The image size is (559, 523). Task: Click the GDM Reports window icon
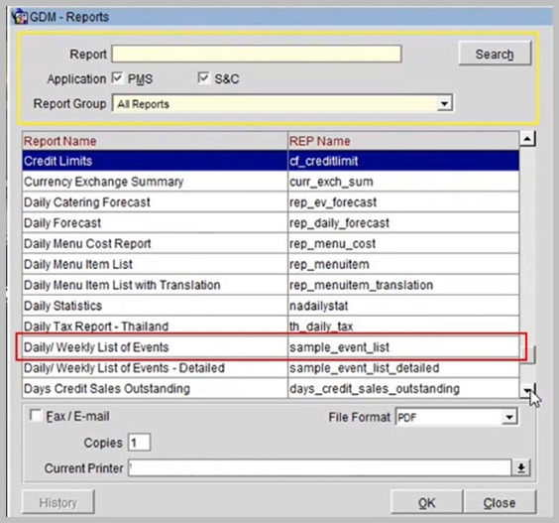click(x=19, y=17)
